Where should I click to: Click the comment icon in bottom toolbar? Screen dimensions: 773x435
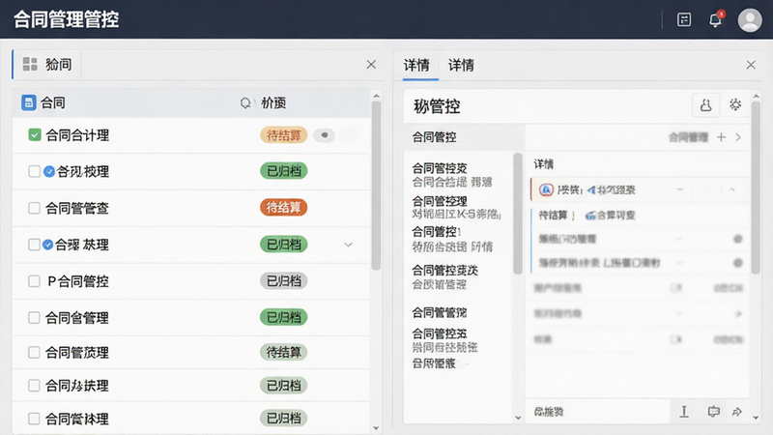click(x=713, y=412)
